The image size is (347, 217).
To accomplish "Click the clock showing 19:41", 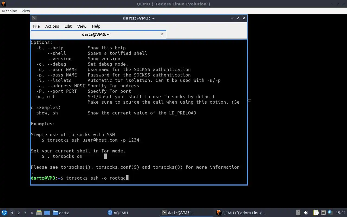I will (341, 213).
